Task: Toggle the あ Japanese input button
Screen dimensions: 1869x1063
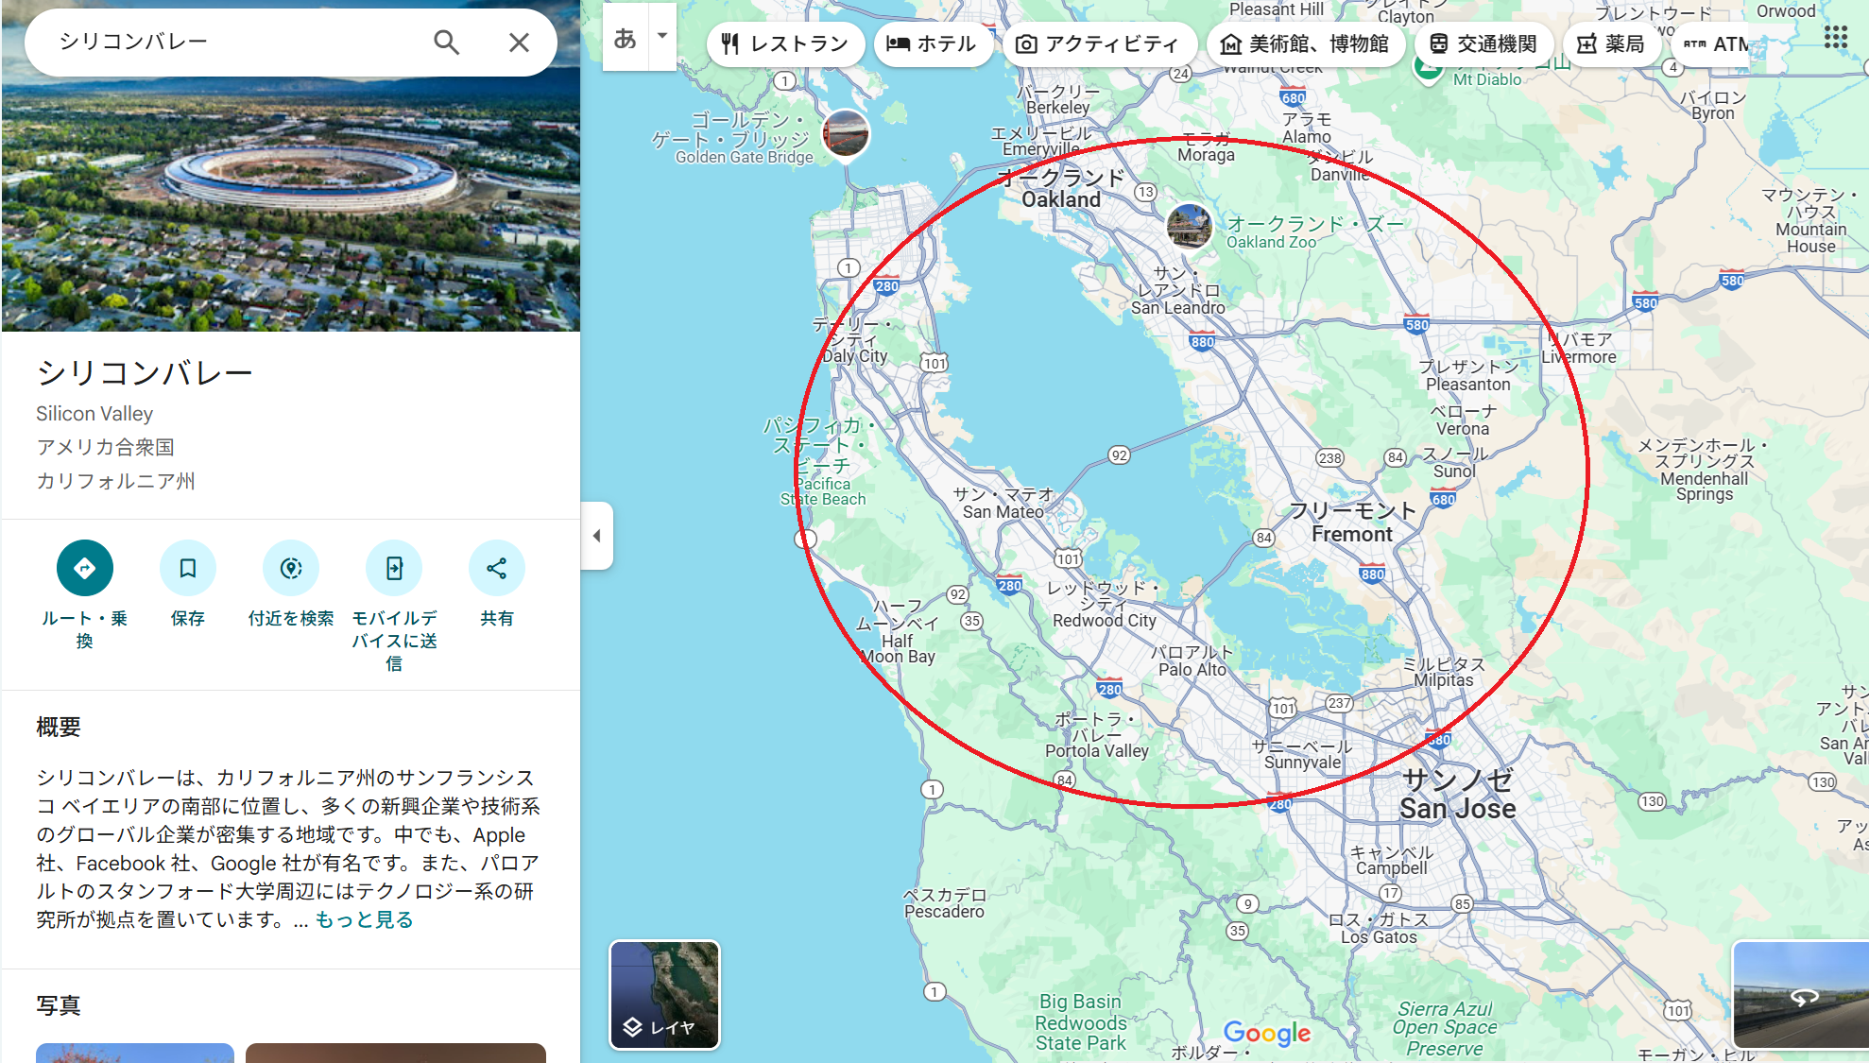Action: pyautogui.click(x=626, y=37)
